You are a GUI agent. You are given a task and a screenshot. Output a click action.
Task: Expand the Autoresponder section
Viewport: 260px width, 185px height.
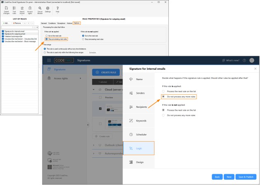point(94,154)
